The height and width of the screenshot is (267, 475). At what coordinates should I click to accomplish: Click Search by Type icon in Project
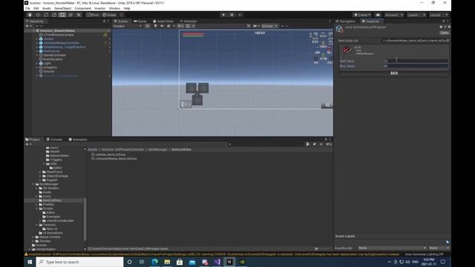308,145
